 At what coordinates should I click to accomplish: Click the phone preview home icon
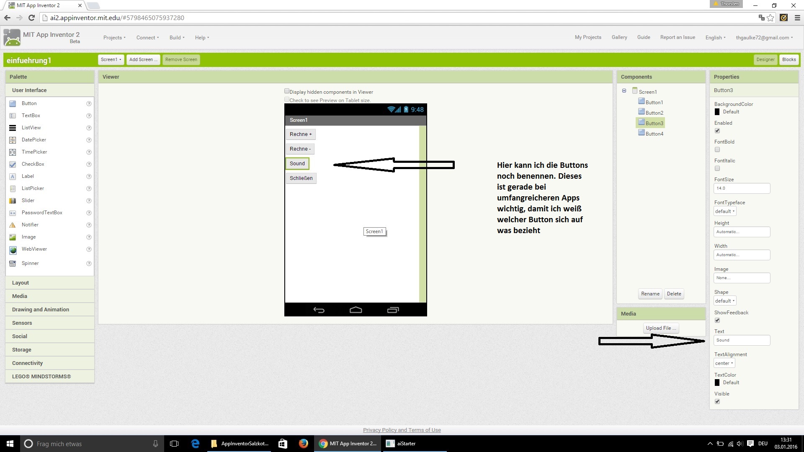tap(356, 310)
